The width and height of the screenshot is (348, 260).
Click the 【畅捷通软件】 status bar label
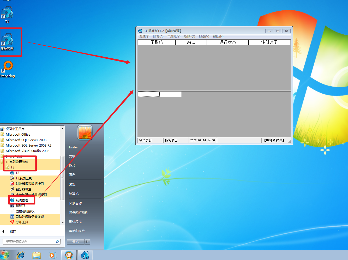[274, 140]
